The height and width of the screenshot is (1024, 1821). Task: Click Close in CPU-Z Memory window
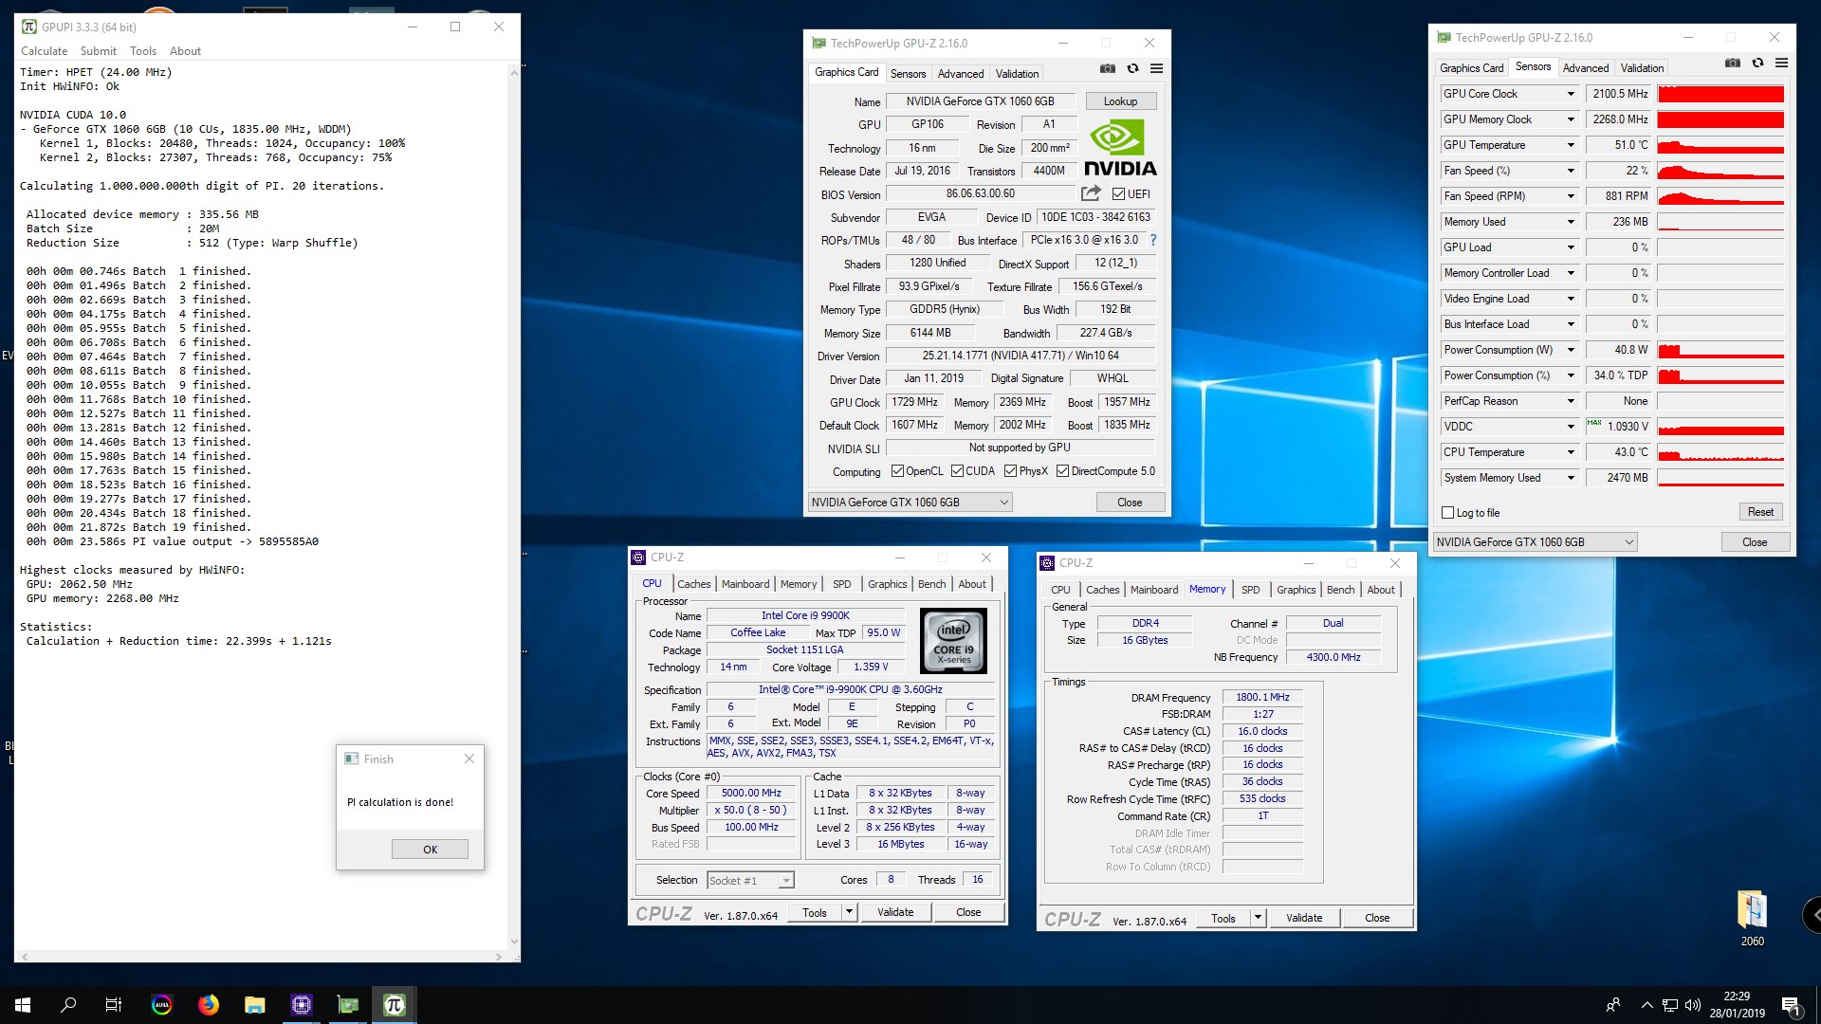pos(1377,918)
